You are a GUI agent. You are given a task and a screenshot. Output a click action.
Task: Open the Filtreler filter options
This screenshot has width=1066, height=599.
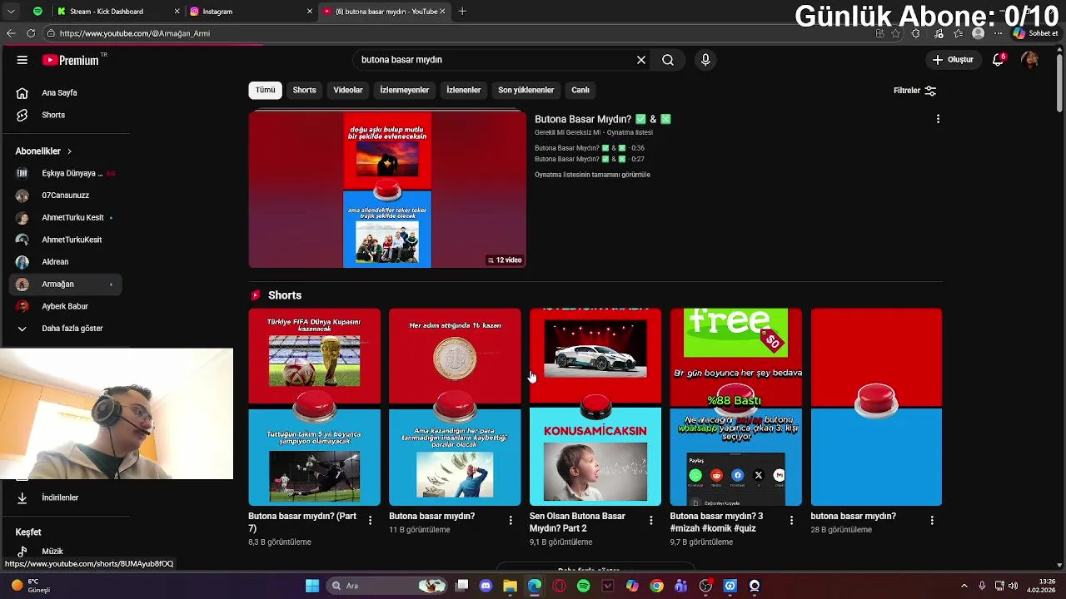point(915,91)
